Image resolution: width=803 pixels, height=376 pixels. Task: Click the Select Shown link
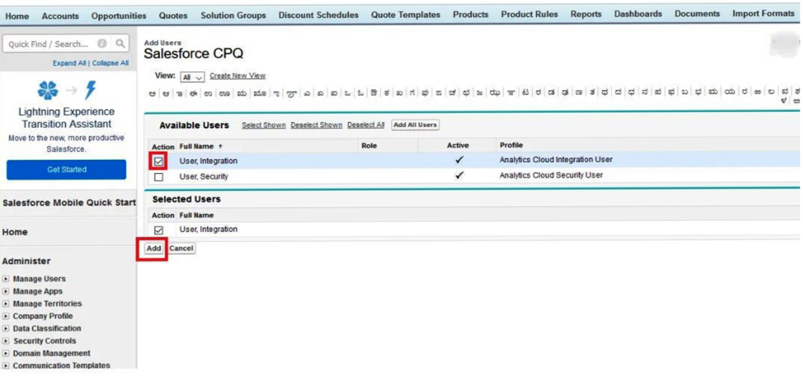263,125
